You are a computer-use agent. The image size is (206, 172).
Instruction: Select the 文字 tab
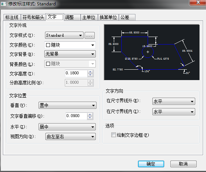(x=55, y=17)
